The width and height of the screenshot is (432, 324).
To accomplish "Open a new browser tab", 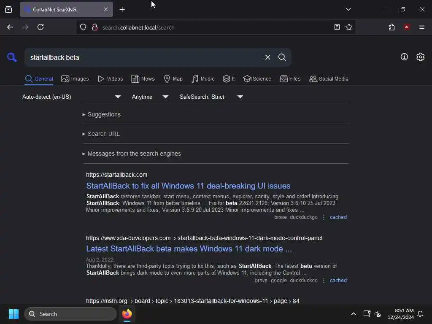I will click(x=122, y=10).
